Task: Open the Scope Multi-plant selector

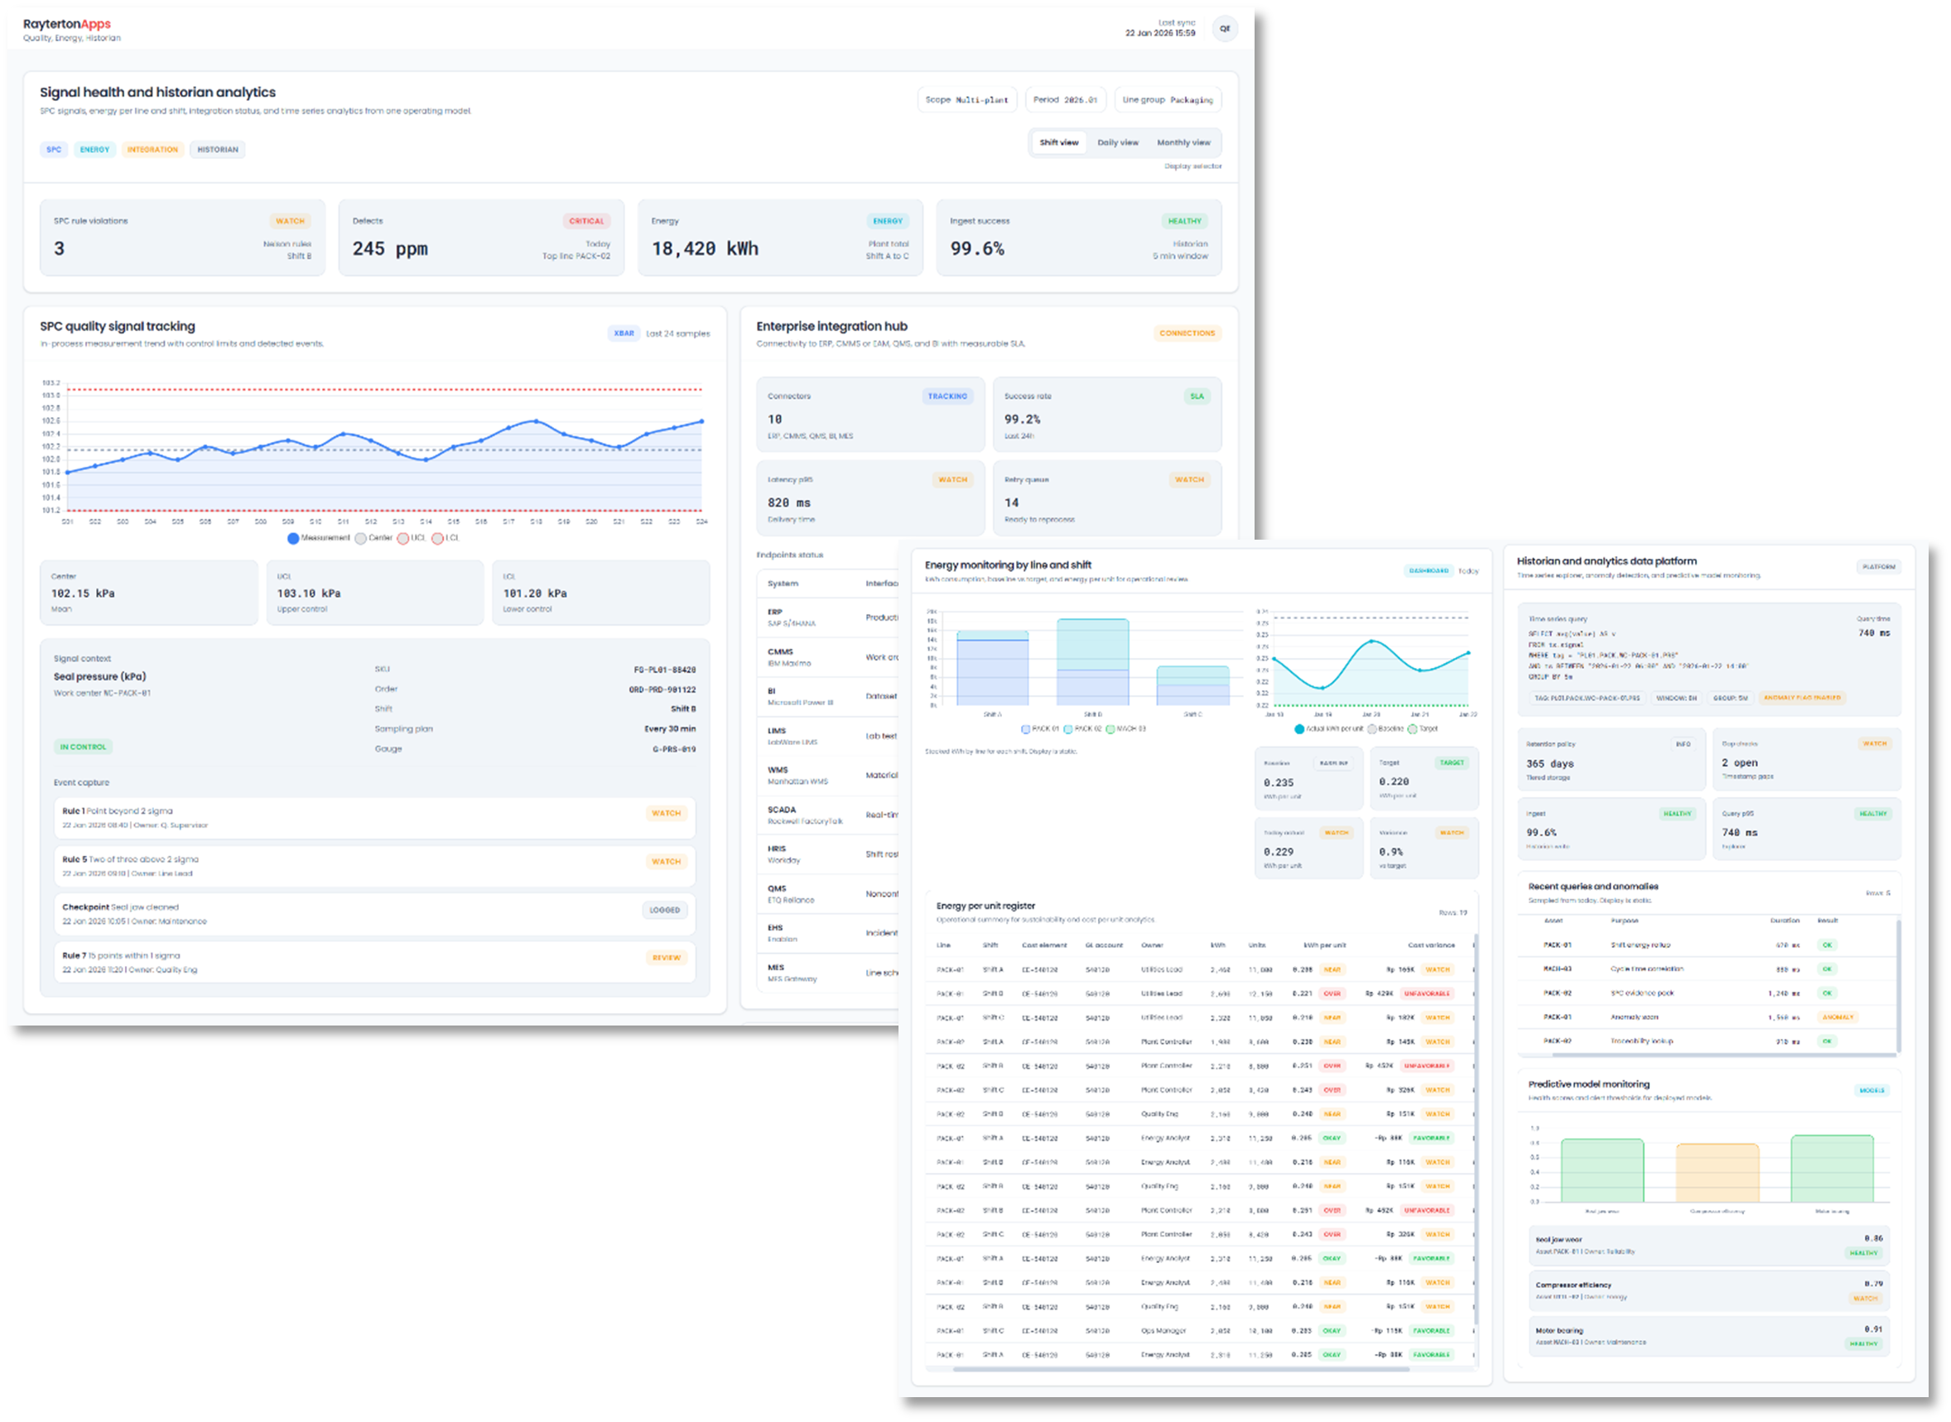Action: pyautogui.click(x=968, y=99)
